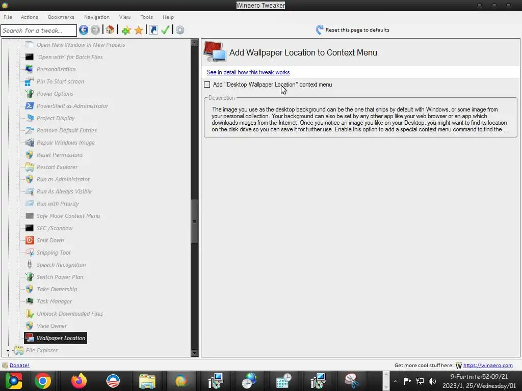Select Personalization tree item
Viewport: 522px width, 391px height.
pos(56,69)
